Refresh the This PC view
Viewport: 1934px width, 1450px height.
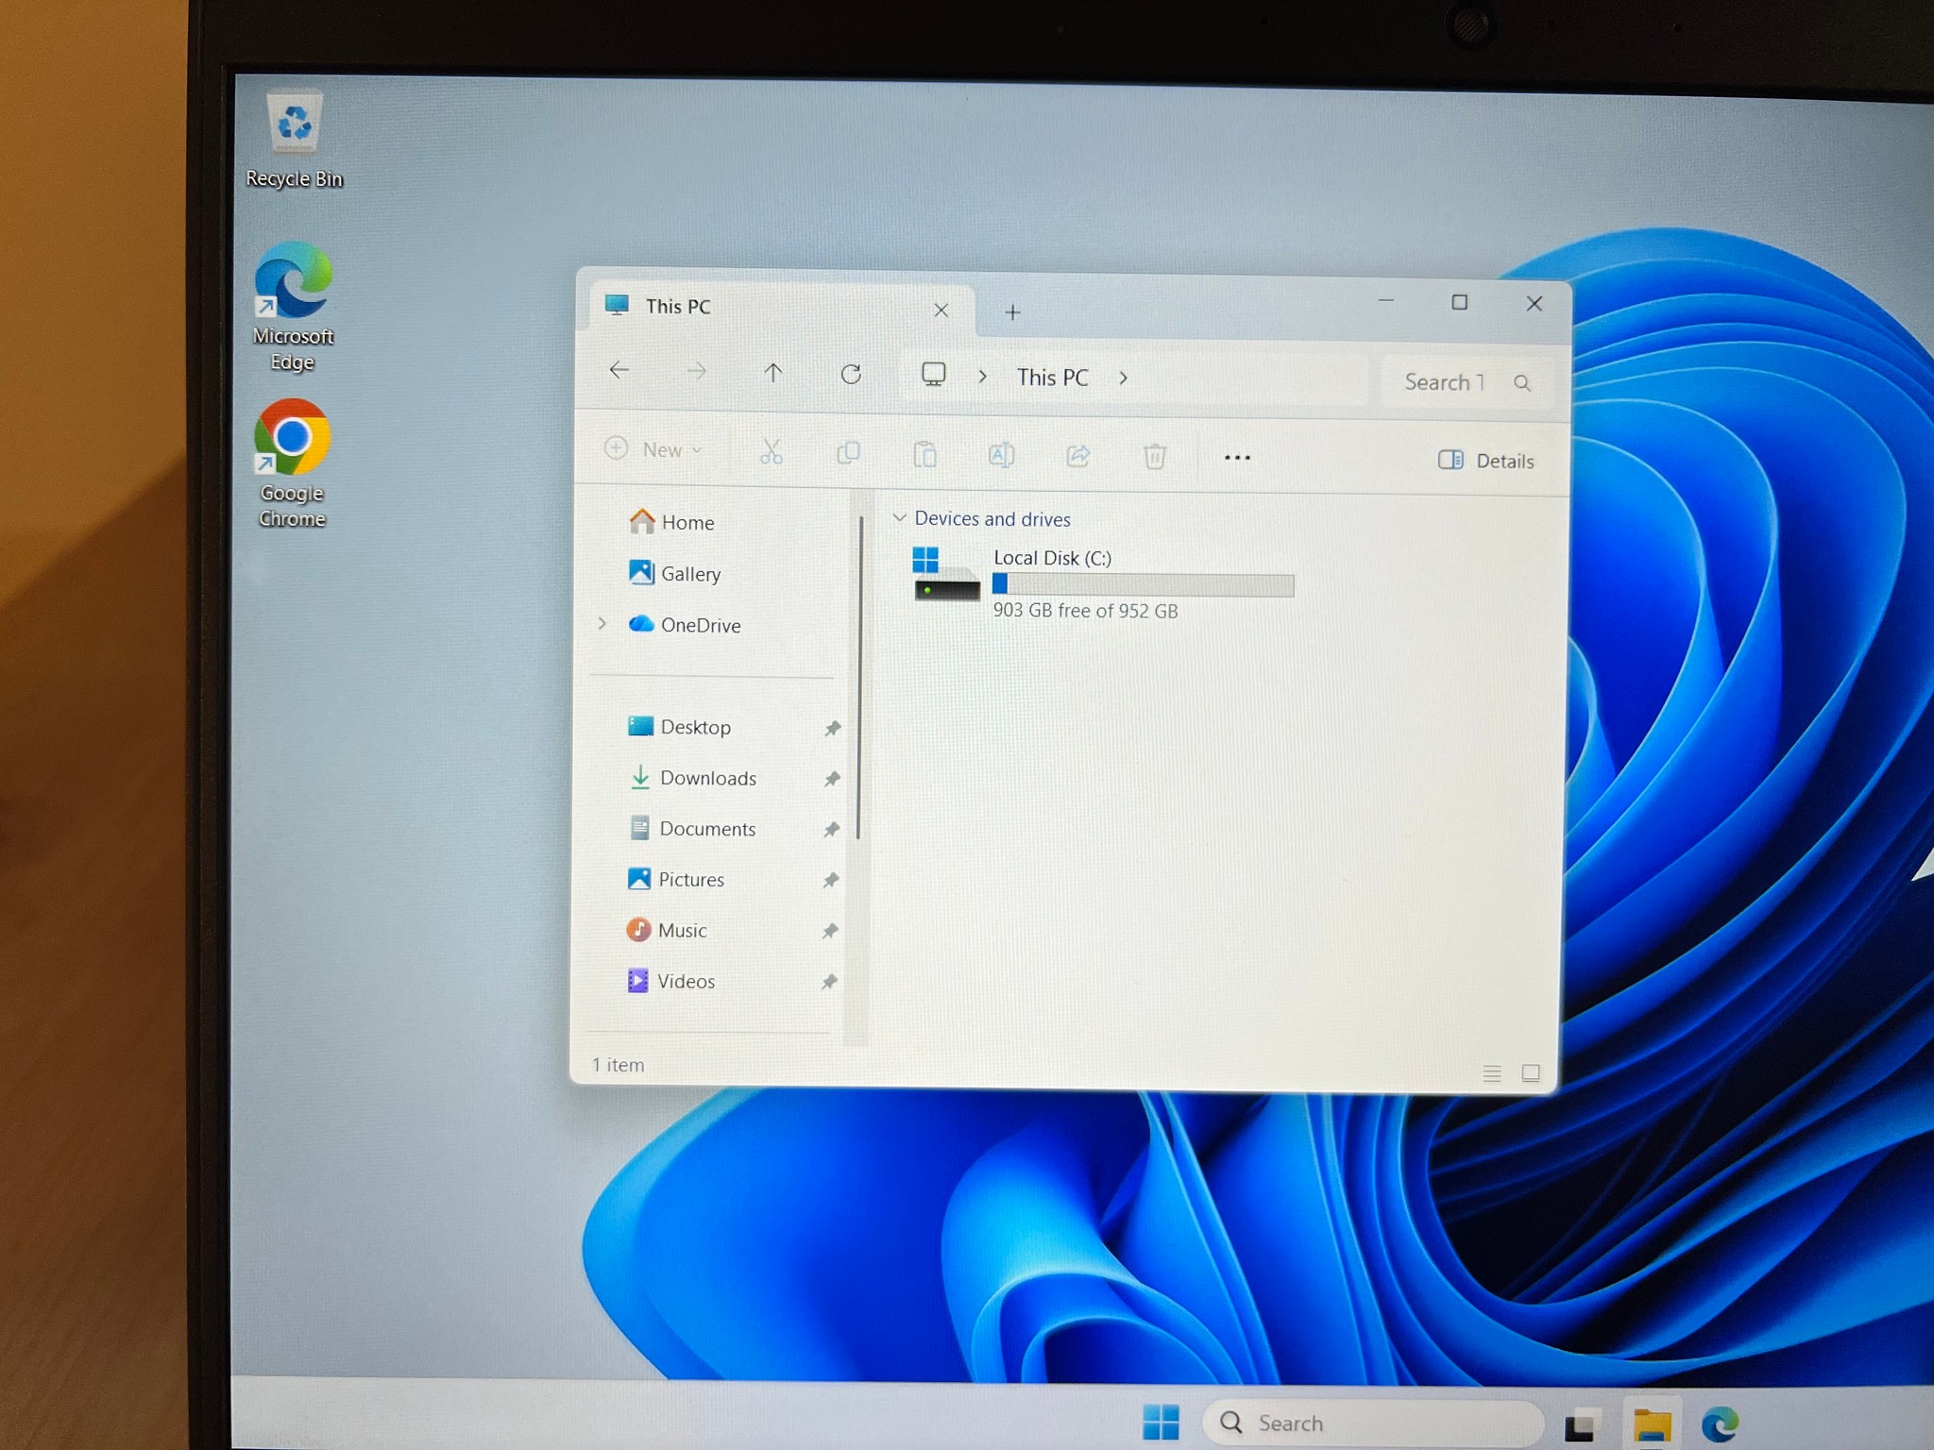point(851,374)
